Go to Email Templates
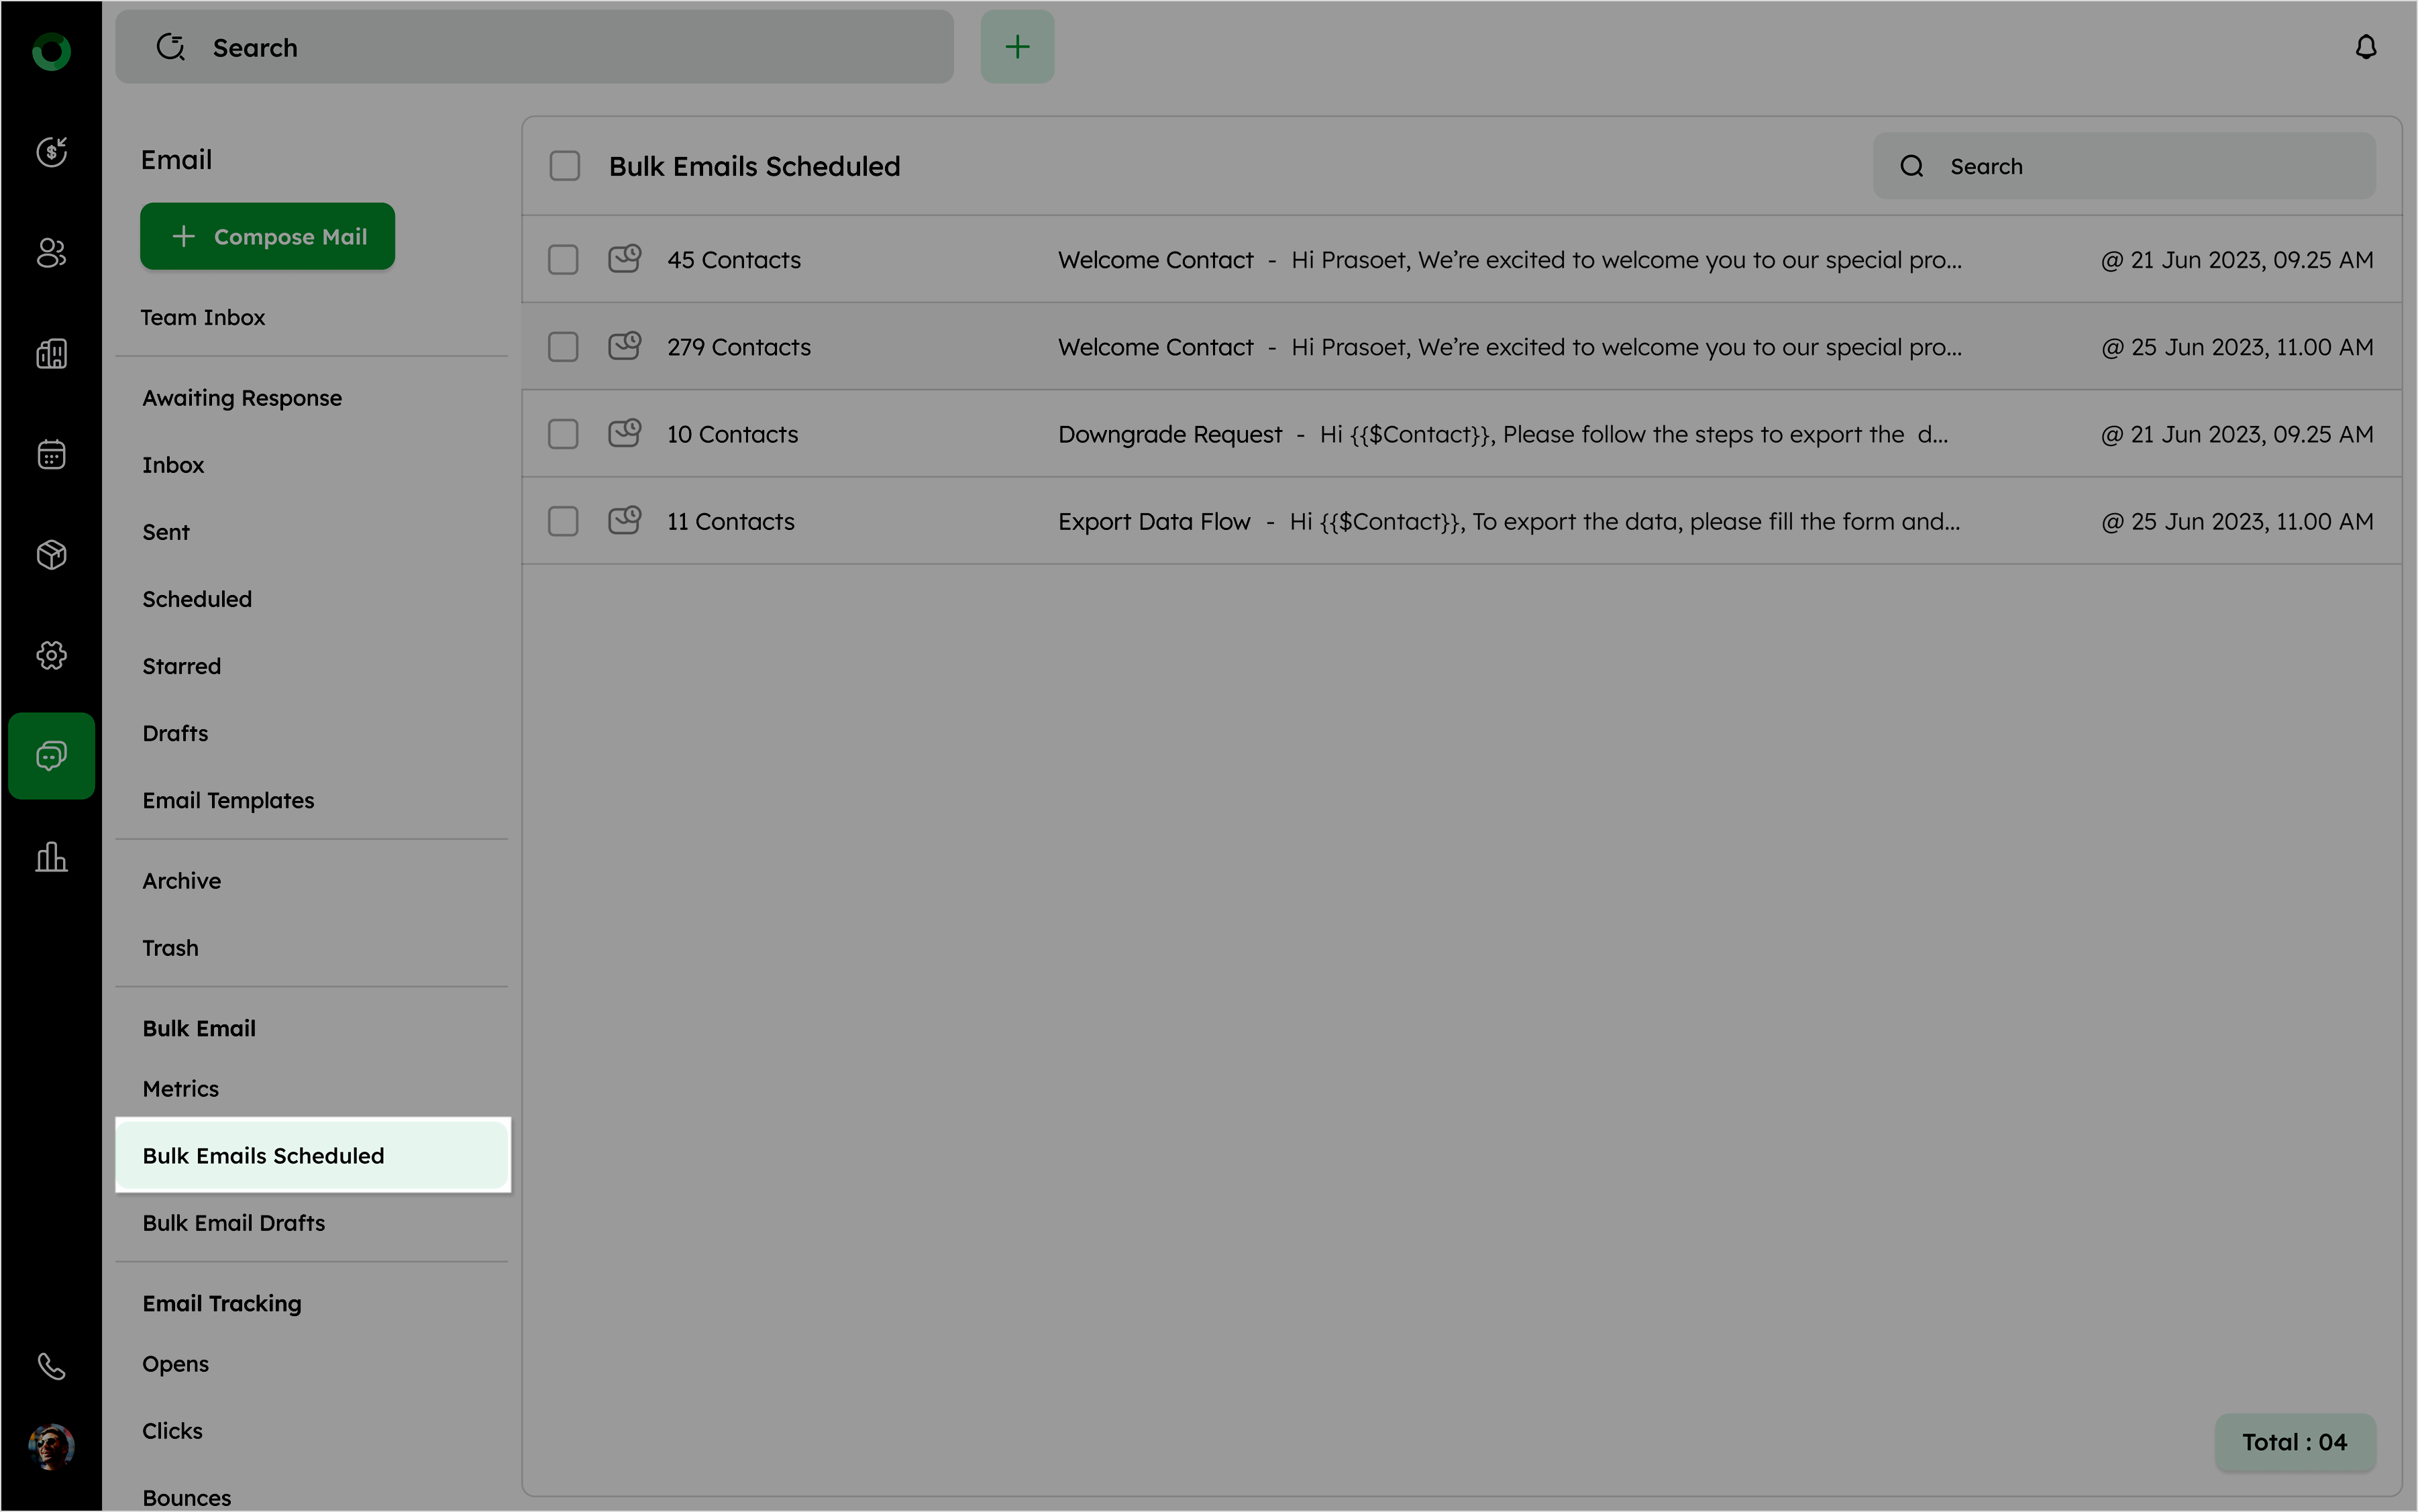Viewport: 2418px width, 1512px height. [228, 800]
